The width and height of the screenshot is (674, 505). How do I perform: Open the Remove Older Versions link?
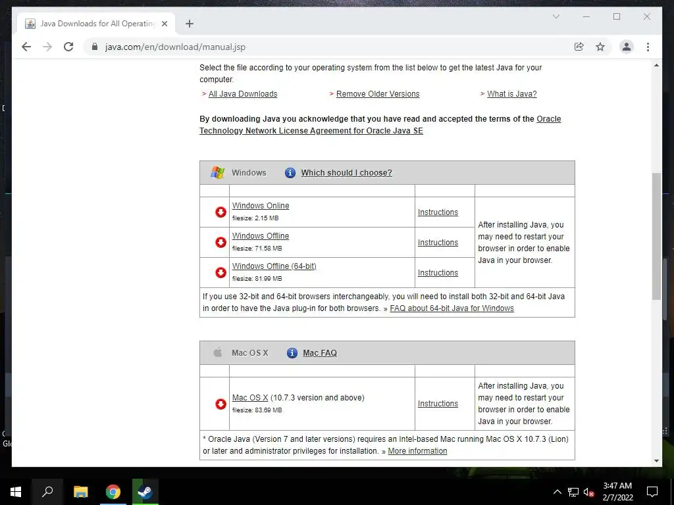[x=377, y=93]
